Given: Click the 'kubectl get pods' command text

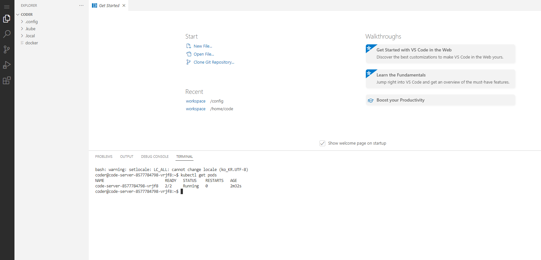Looking at the screenshot, I should (199, 175).
